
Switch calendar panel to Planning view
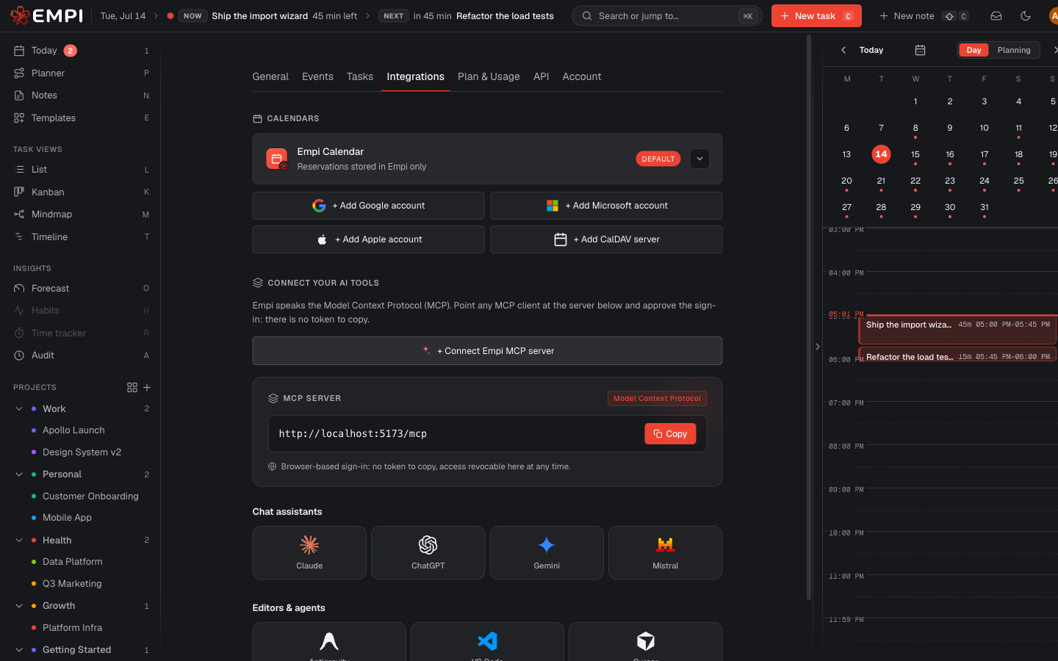click(1014, 50)
